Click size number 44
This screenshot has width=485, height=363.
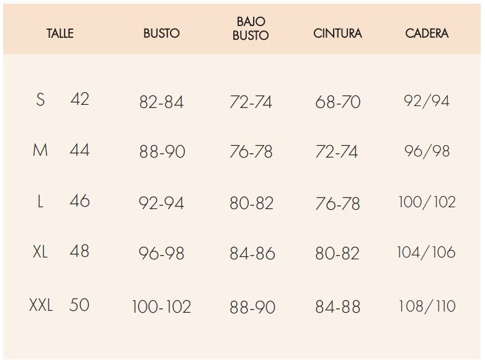pyautogui.click(x=79, y=150)
